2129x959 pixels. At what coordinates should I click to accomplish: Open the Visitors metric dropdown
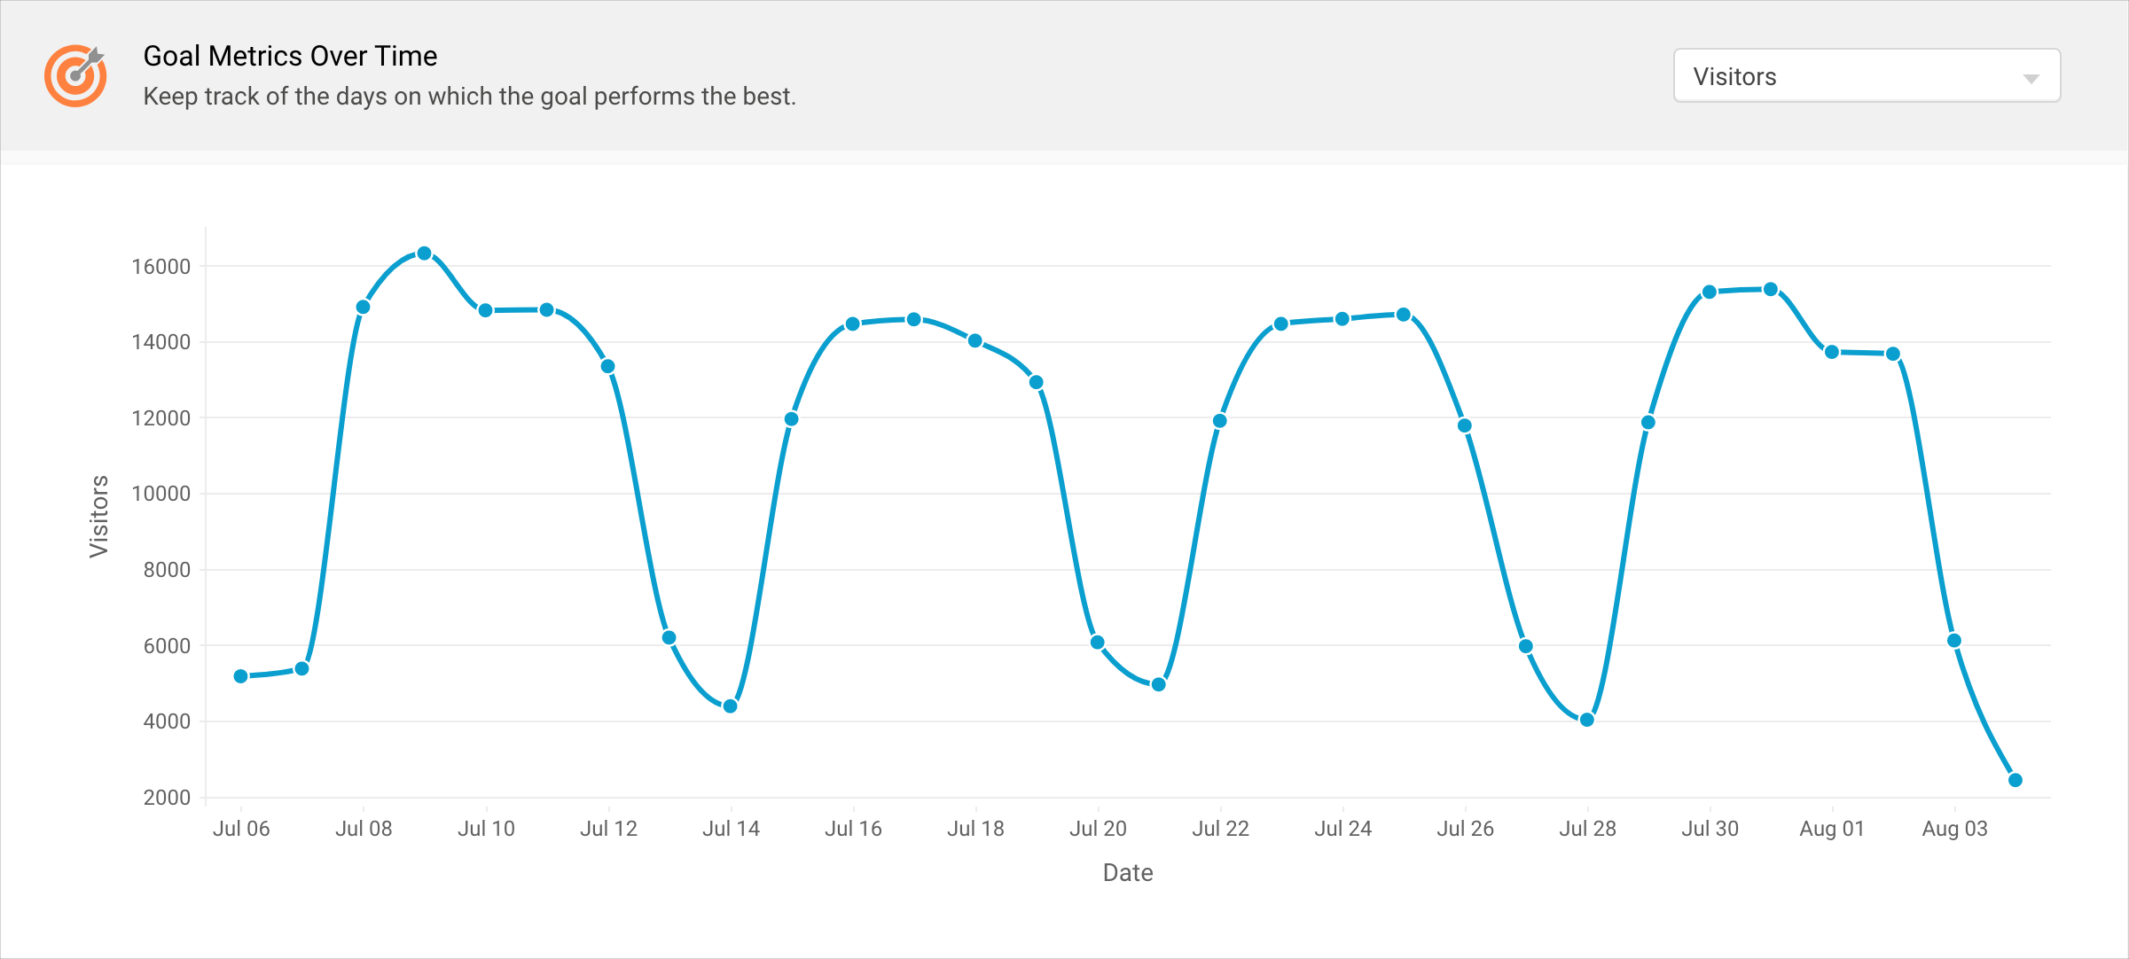coord(1866,76)
